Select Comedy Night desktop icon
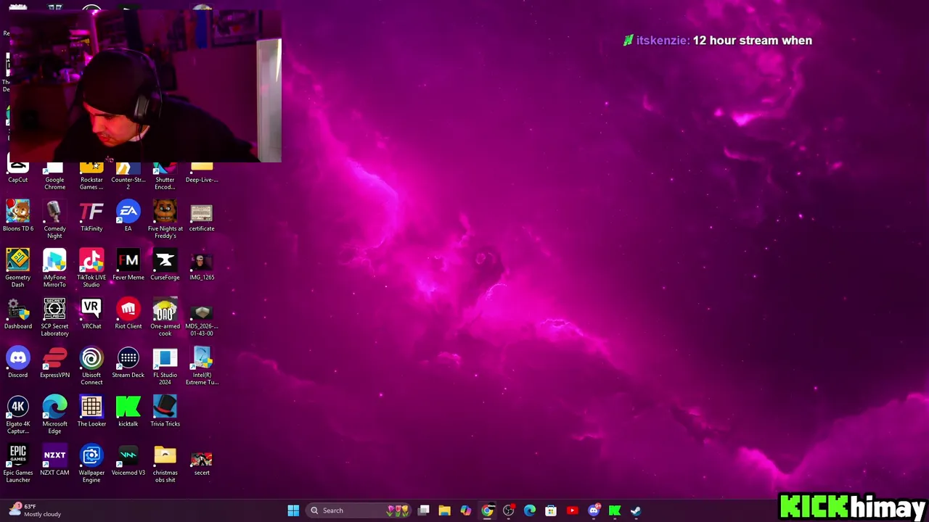929x522 pixels. [x=54, y=220]
